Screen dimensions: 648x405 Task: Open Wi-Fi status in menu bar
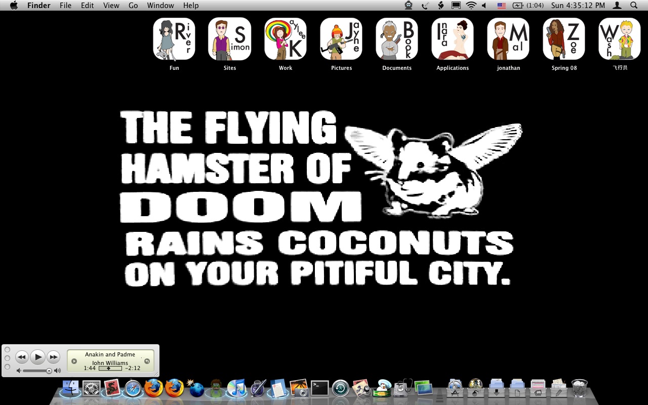(x=471, y=6)
